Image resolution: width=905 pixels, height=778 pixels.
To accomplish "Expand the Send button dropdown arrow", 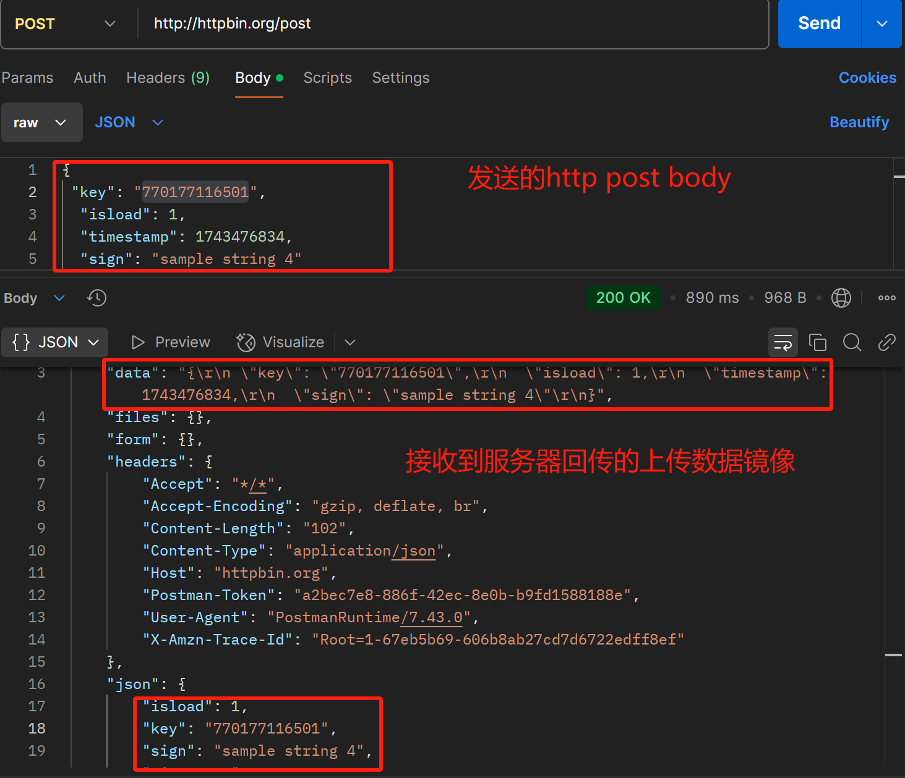I will [882, 24].
